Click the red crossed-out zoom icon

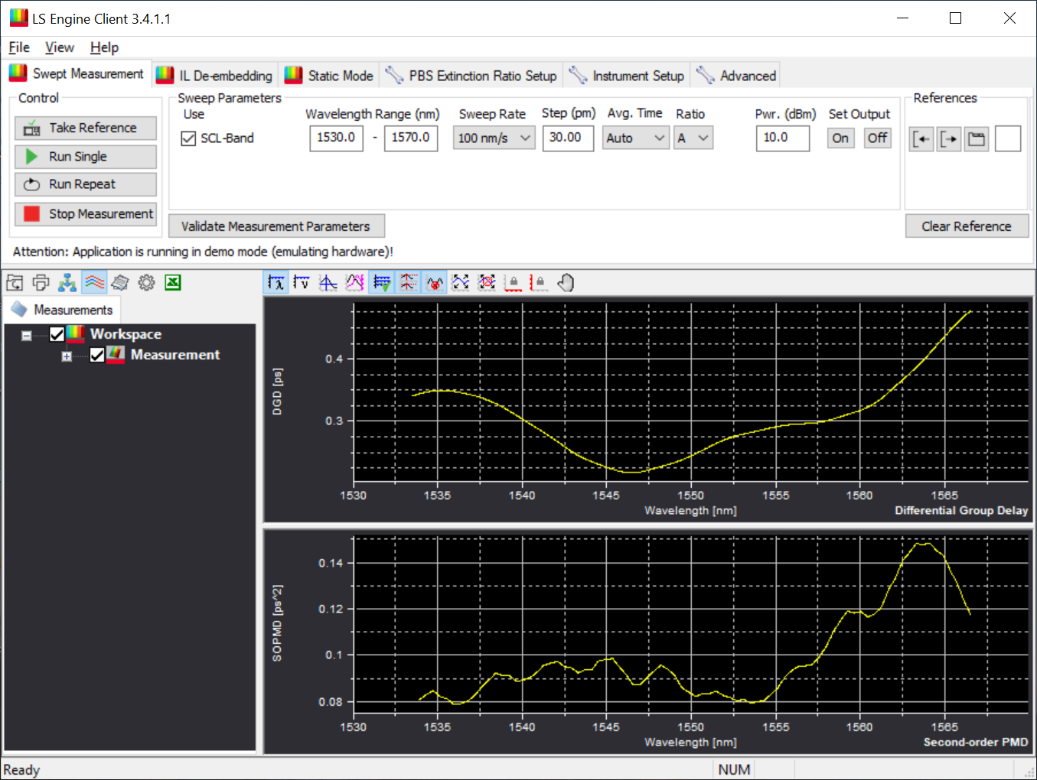coord(487,283)
